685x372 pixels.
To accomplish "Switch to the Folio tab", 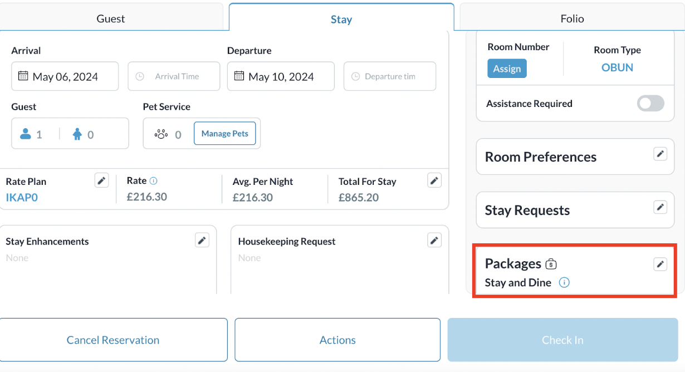I will 572,19.
